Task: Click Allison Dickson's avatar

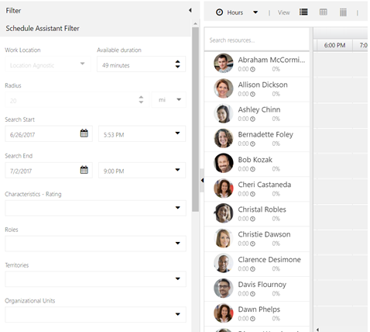Action: 224,88
